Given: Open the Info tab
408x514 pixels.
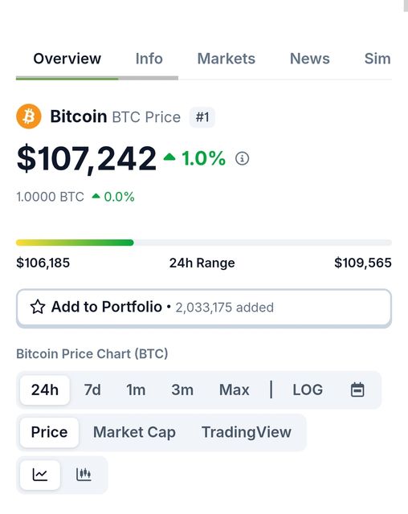Looking at the screenshot, I should pos(149,59).
